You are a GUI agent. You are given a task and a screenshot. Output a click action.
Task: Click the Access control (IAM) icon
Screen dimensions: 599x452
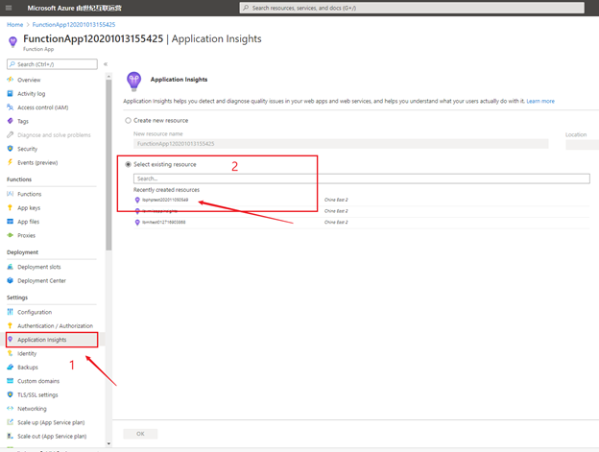pos(10,107)
